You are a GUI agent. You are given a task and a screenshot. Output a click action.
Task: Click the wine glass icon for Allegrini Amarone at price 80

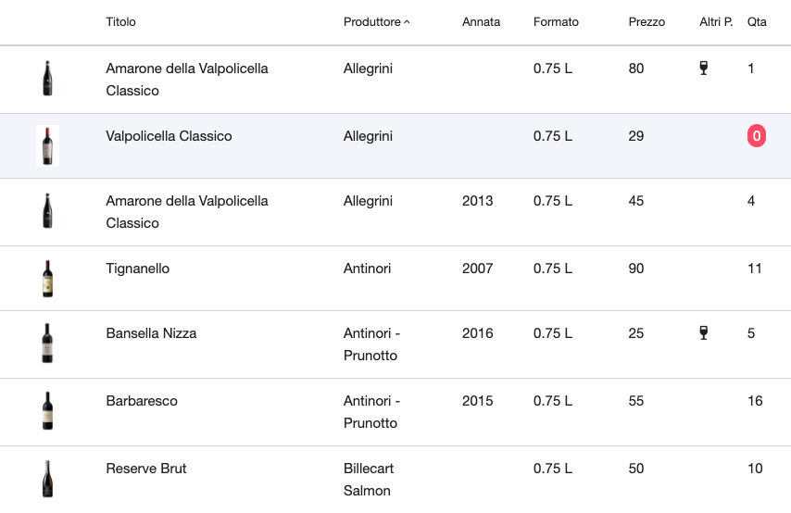point(704,69)
